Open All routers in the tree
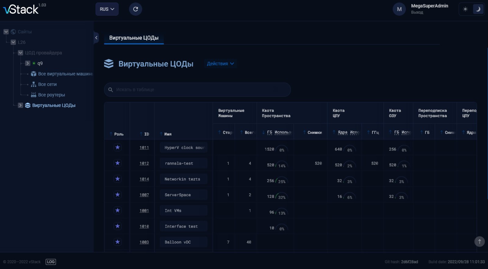The height and width of the screenshot is (269, 488). [x=51, y=95]
